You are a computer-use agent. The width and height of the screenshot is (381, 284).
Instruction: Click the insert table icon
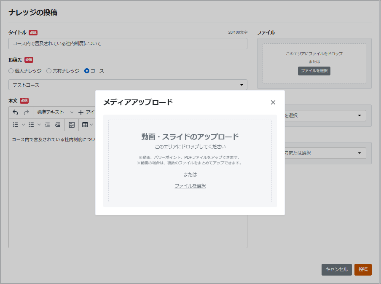[85, 125]
